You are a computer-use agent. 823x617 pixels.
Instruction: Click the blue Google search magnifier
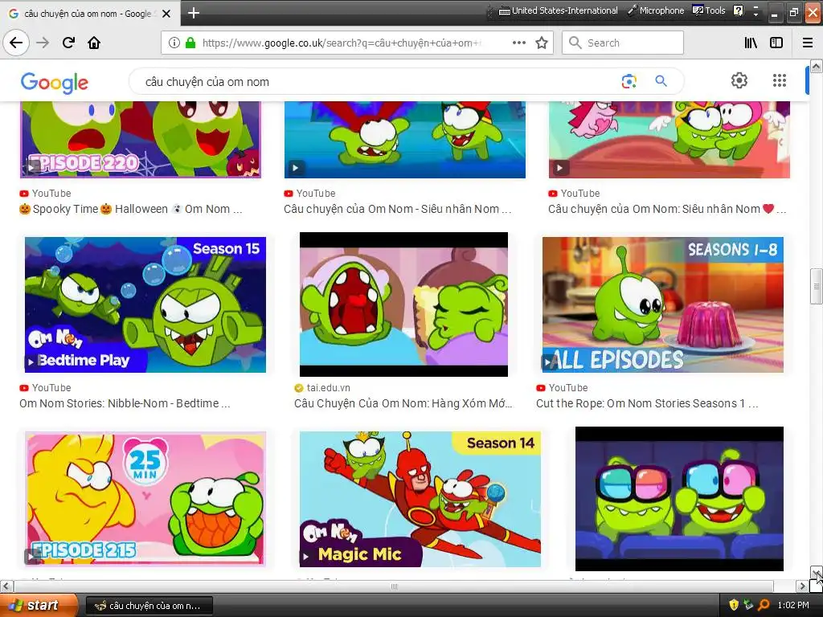[x=661, y=81]
